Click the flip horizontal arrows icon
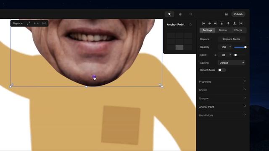 pyautogui.click(x=36, y=23)
